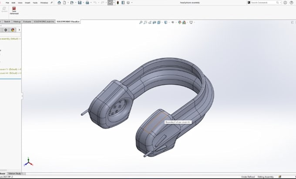Collapse the feature manager panel handle

(22, 96)
